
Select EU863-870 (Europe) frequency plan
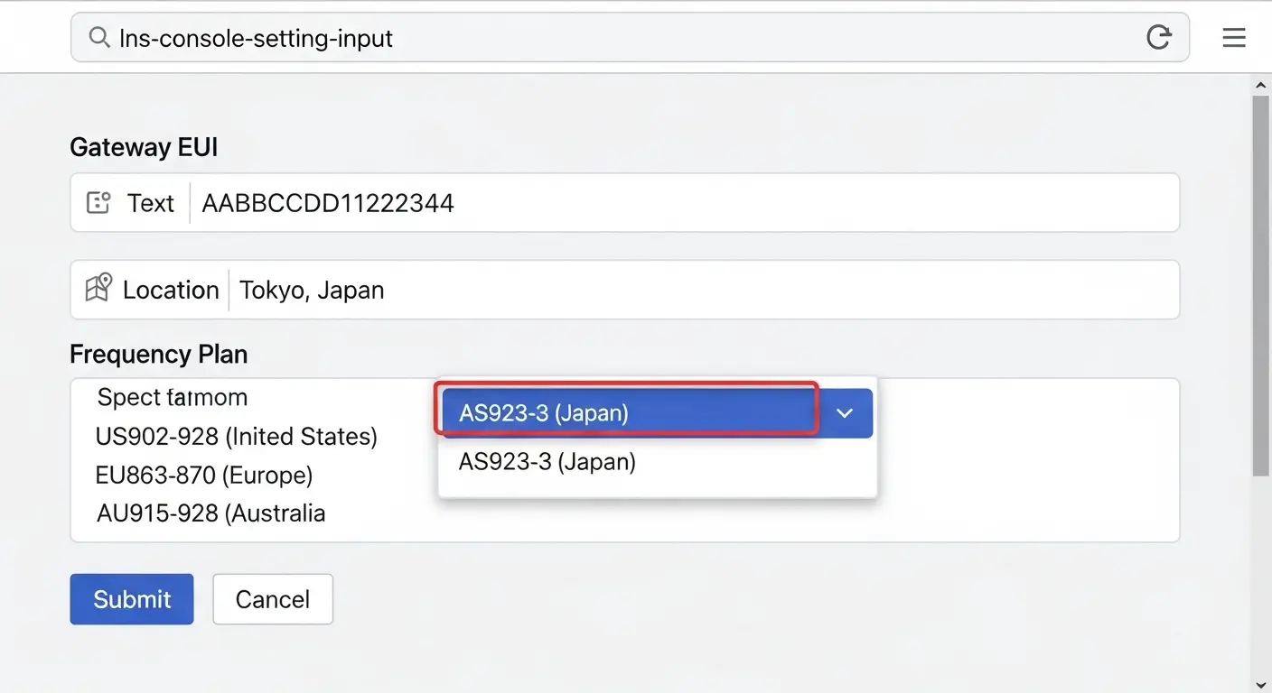(x=203, y=476)
